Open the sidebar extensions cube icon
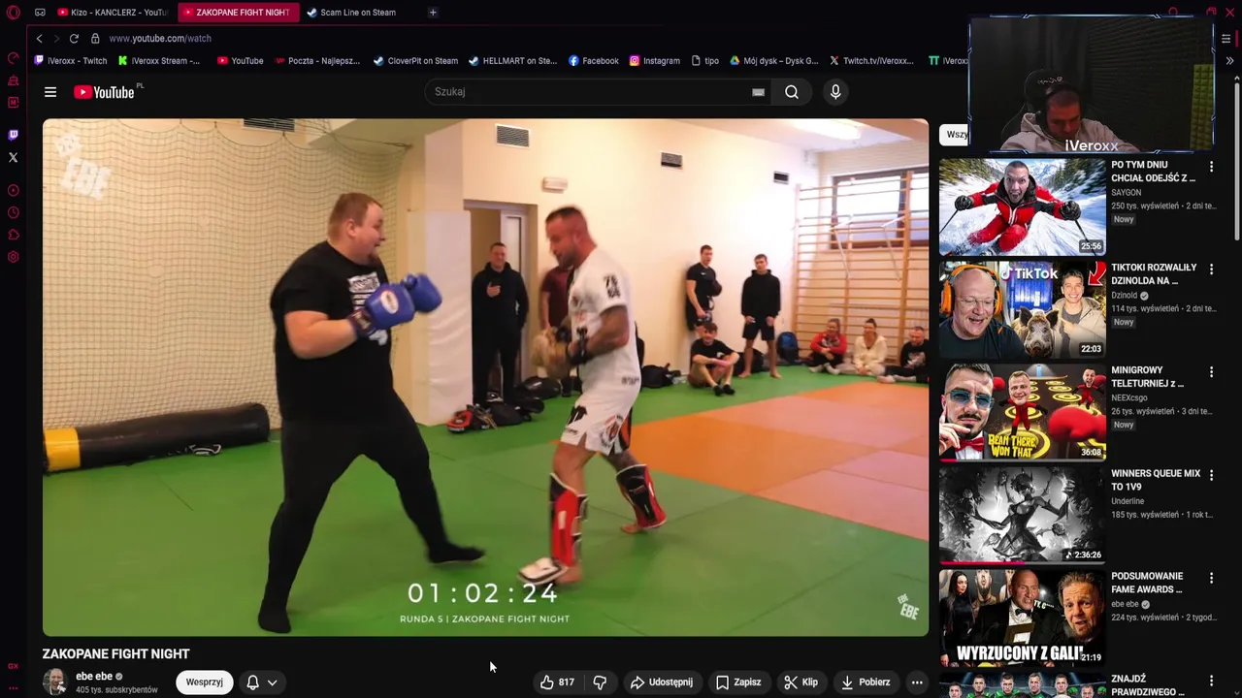 point(13,235)
